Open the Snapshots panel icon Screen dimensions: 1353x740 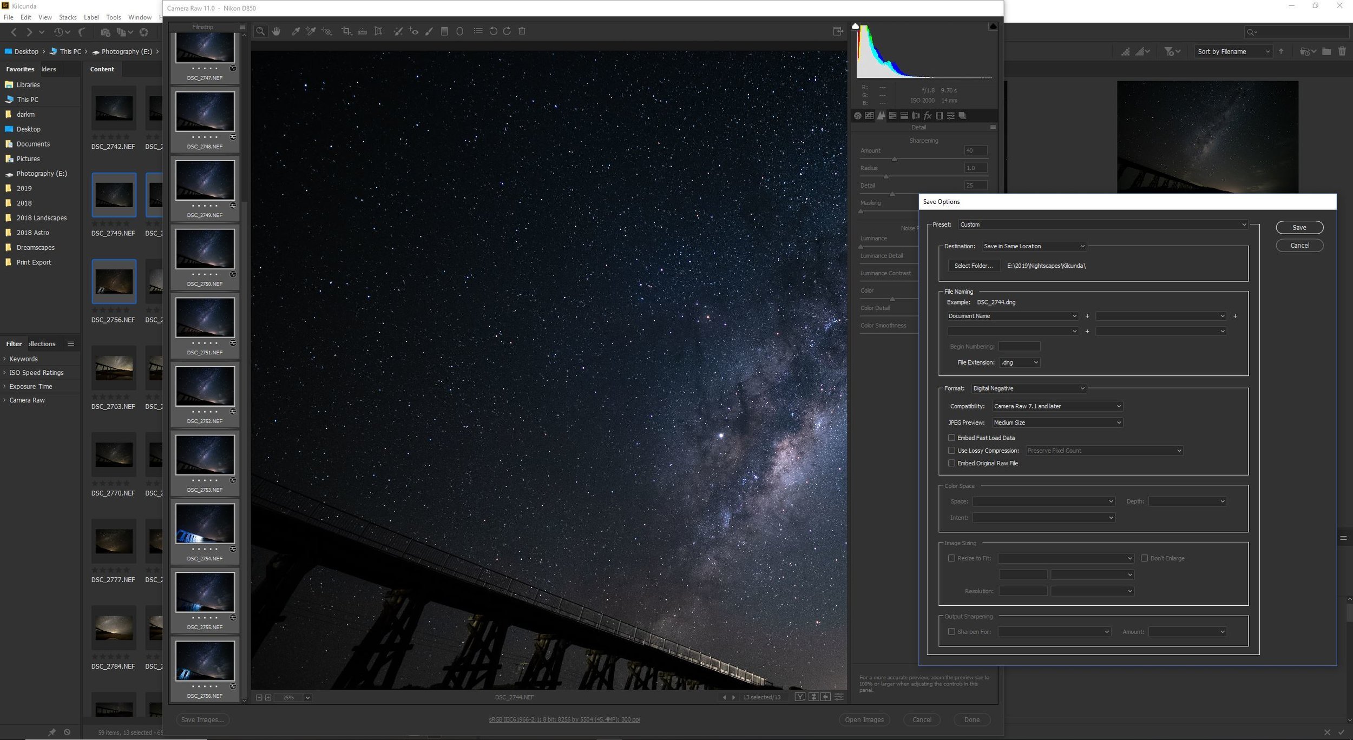[962, 115]
